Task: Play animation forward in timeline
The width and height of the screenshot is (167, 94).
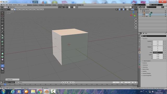Action: (x=70, y=83)
